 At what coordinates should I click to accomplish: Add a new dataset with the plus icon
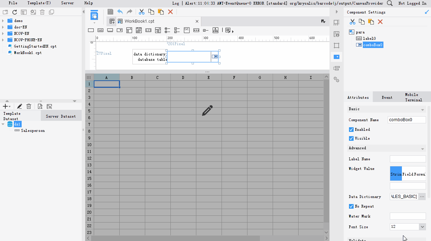point(5,106)
